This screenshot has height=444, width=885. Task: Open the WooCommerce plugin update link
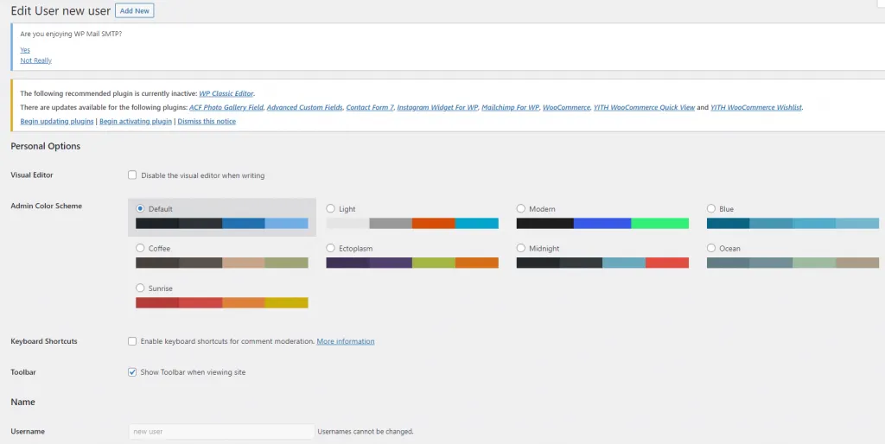(x=565, y=108)
